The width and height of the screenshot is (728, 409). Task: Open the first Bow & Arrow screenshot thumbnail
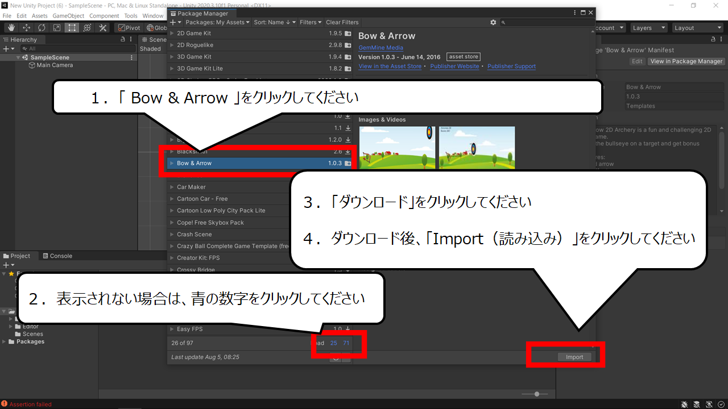click(x=397, y=148)
